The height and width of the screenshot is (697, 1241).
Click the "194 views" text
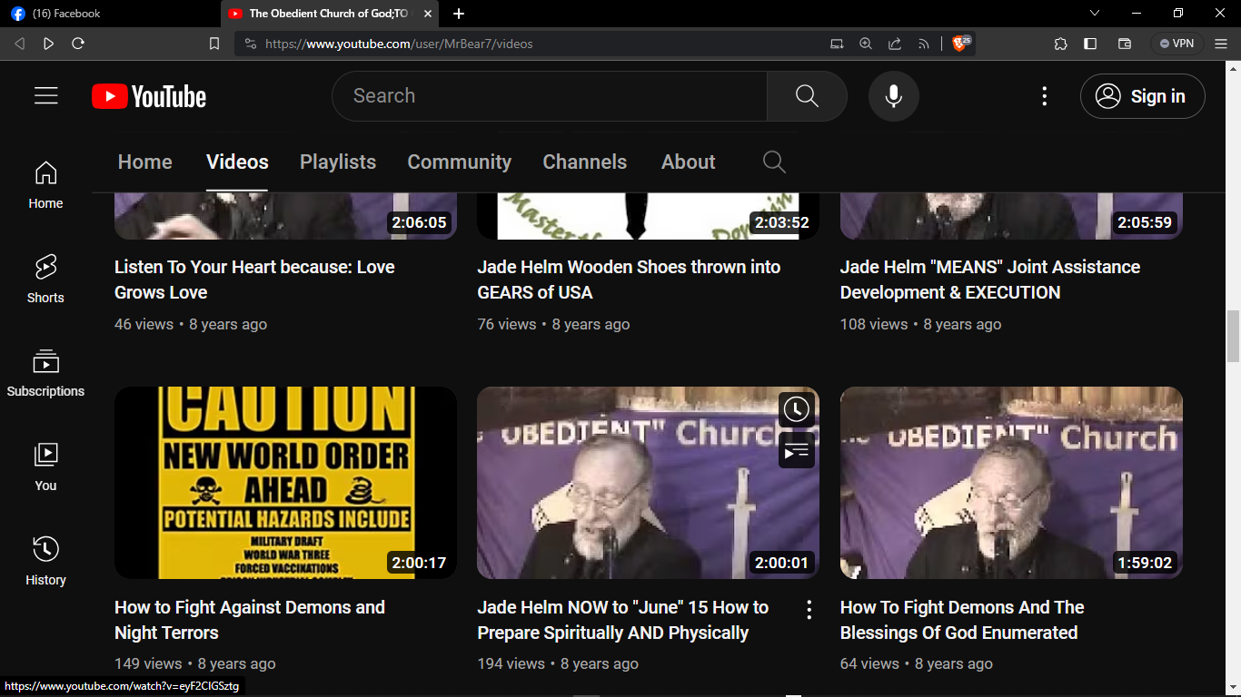(511, 663)
